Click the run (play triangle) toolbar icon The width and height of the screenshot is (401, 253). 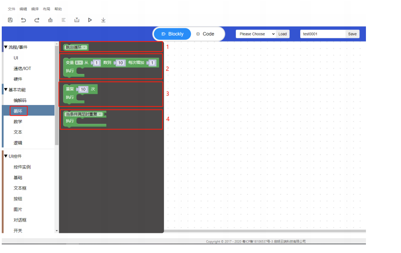tap(90, 20)
